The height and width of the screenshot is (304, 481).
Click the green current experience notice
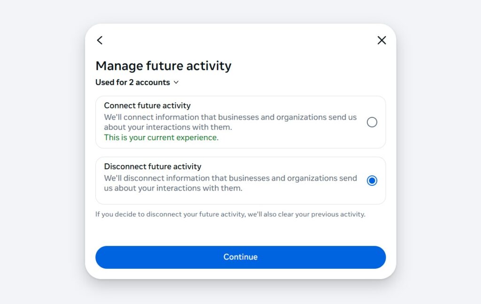161,137
